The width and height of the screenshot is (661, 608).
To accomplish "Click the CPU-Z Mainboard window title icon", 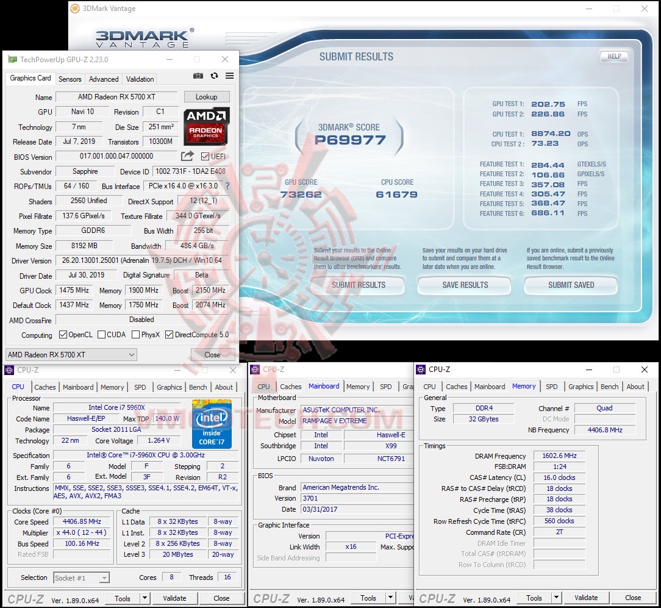I will [255, 370].
